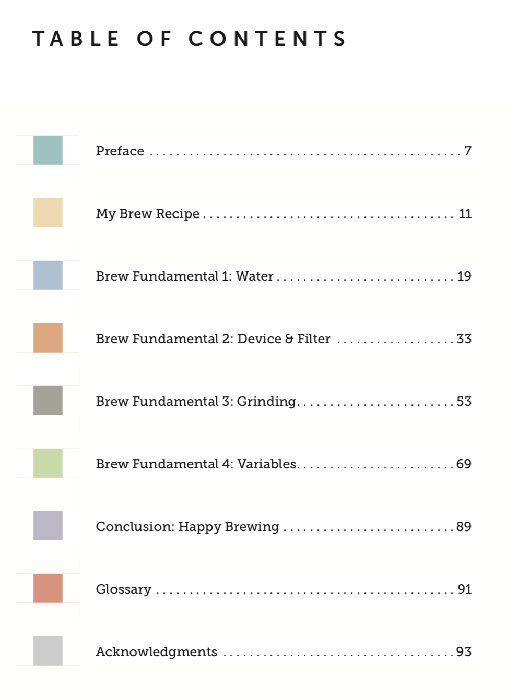This screenshot has height=700, width=518.
Task: Select the salmon square beside Glossary
Action: tap(48, 588)
